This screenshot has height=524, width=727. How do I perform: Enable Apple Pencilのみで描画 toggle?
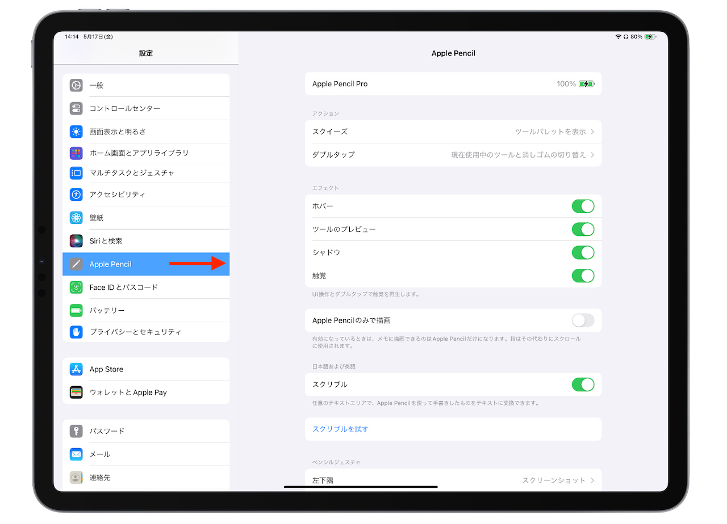click(x=583, y=320)
